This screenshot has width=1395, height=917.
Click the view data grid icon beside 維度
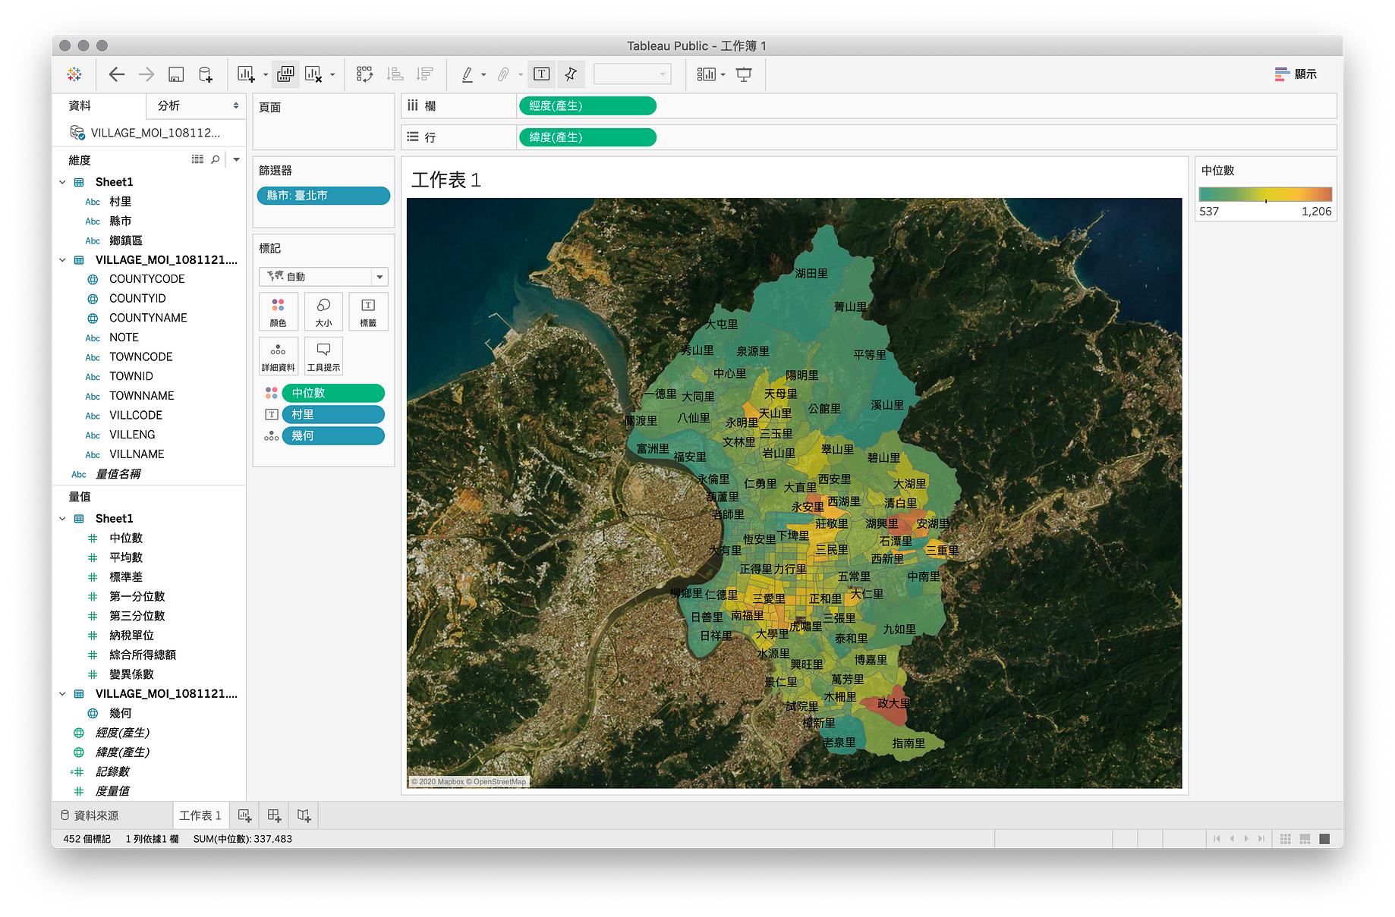[x=197, y=159]
